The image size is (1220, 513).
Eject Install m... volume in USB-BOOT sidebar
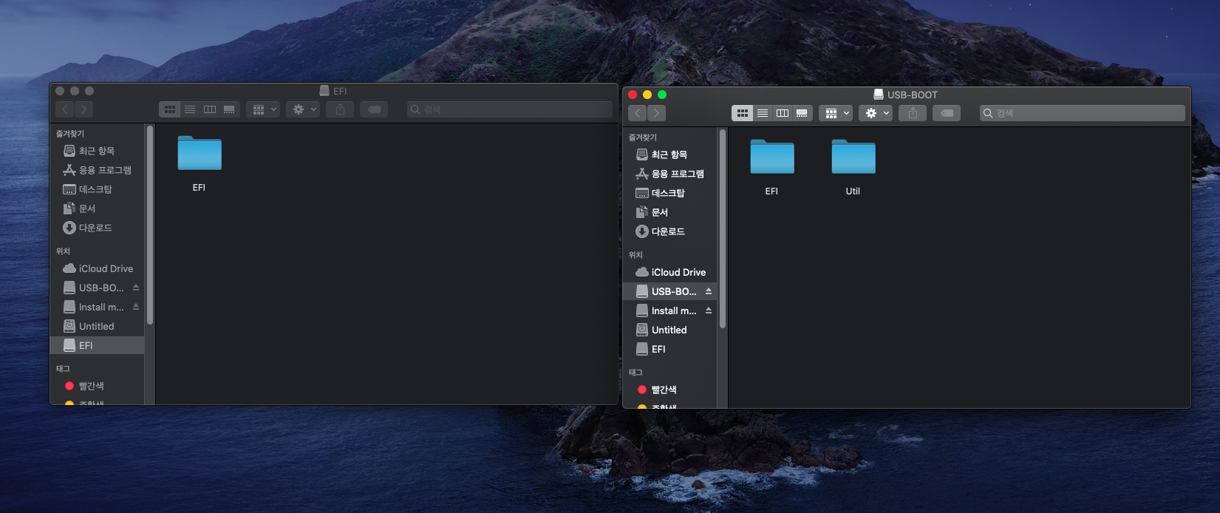709,310
